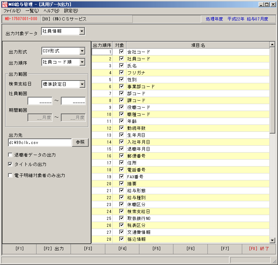Image resolution: width=278 pixels, height=265 pixels.
Task: Uncheck the 氏名 target checkbox
Action: tap(121, 66)
